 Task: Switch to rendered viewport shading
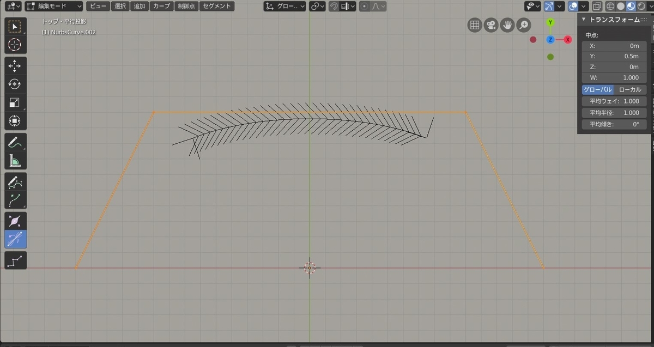(640, 7)
